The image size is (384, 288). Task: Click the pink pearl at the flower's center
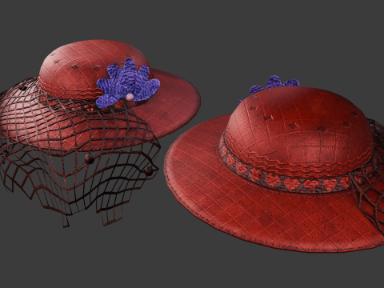130,97
